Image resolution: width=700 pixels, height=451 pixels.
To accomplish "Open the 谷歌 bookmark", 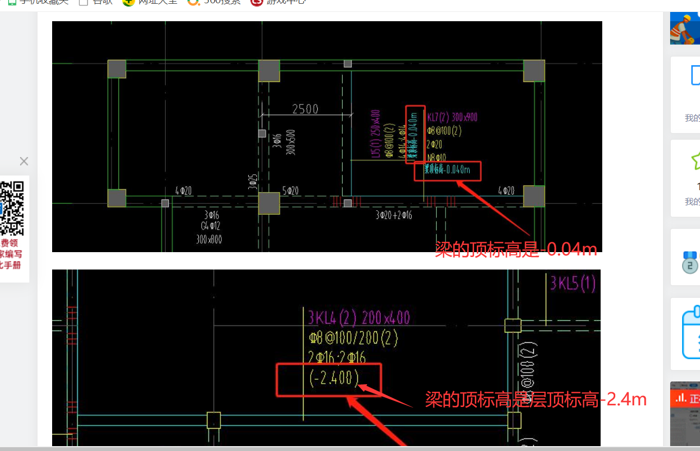I will (95, 2).
